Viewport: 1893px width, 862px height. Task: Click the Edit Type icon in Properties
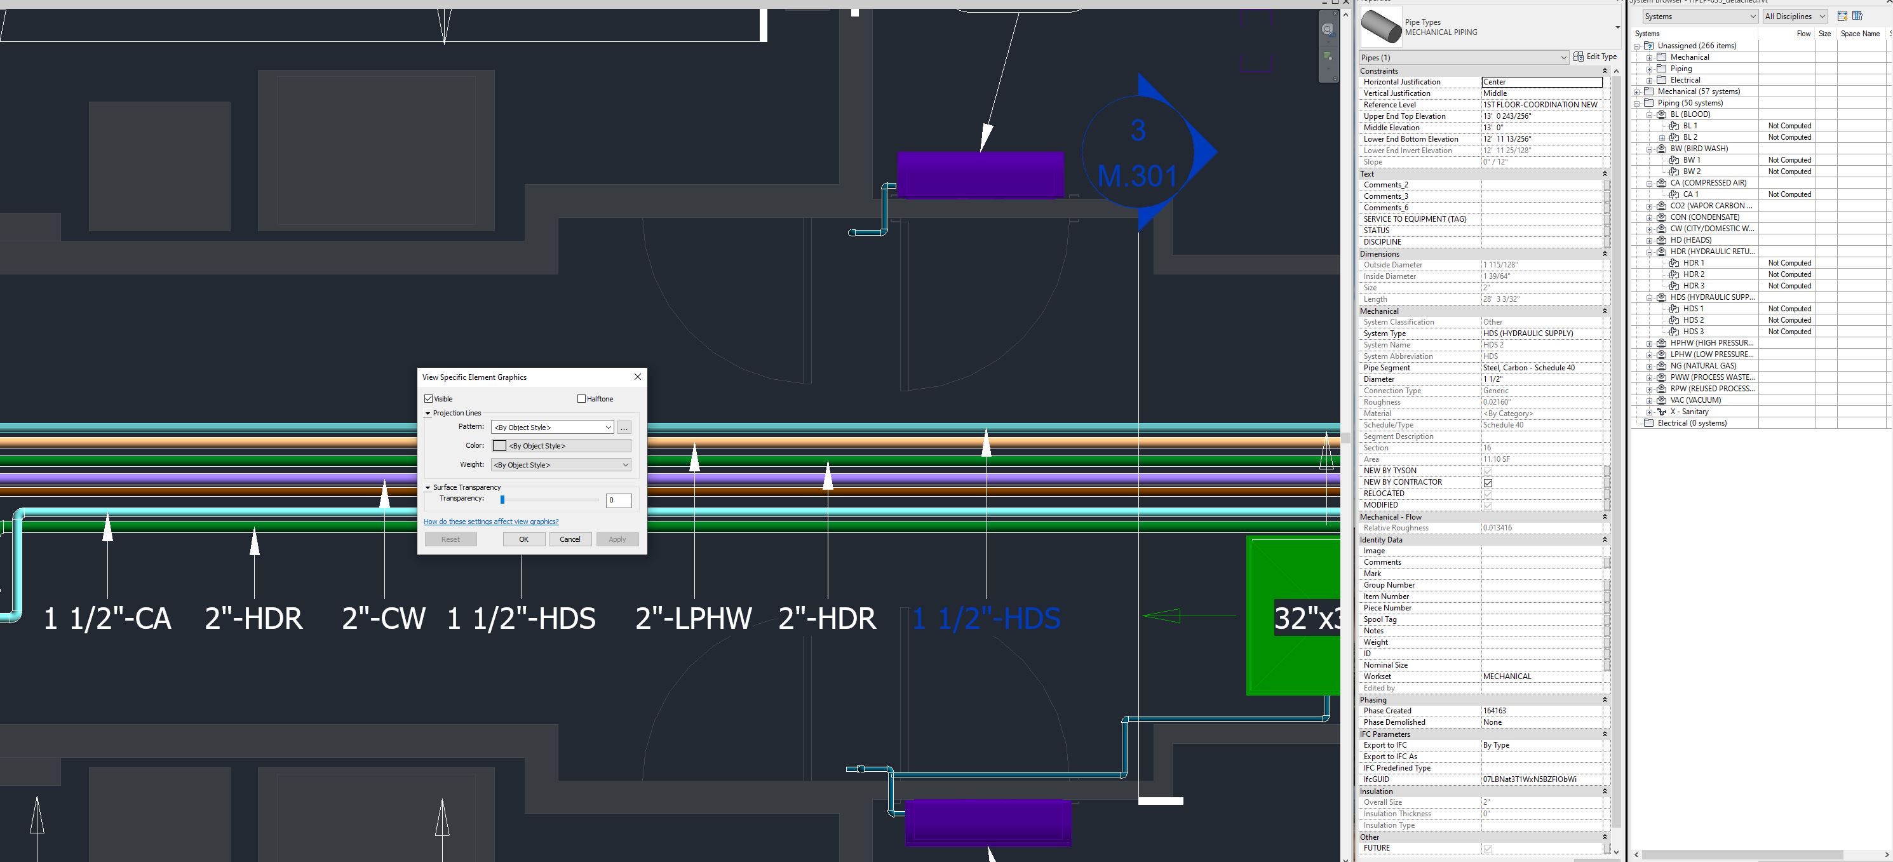[1580, 57]
